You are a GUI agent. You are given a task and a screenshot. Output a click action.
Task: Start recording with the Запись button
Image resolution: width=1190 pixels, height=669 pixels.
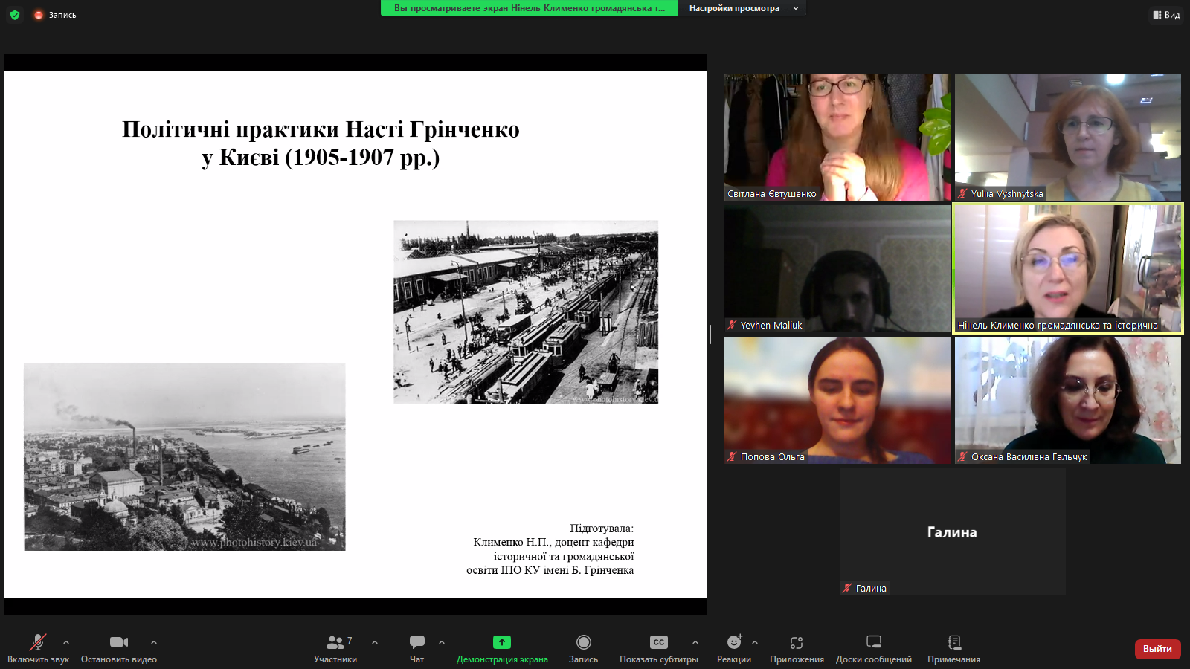click(x=583, y=642)
